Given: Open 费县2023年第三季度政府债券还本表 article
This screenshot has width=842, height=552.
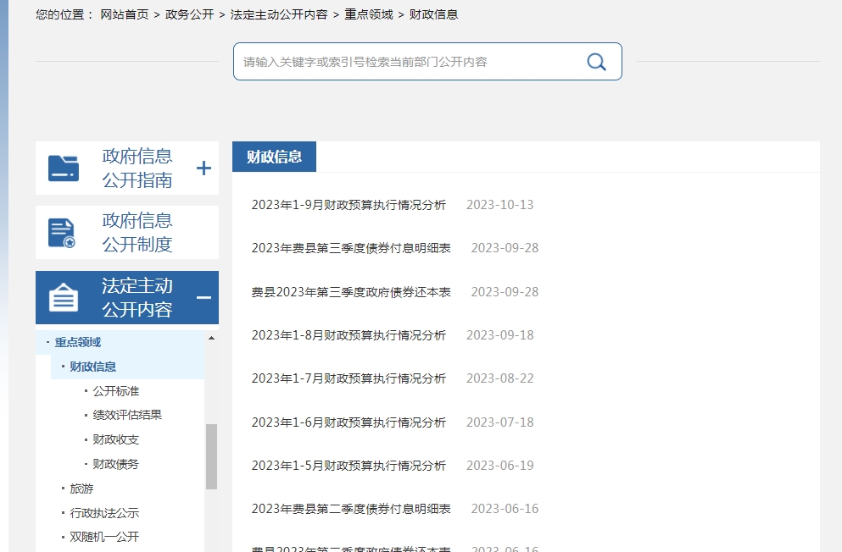Looking at the screenshot, I should click(351, 292).
